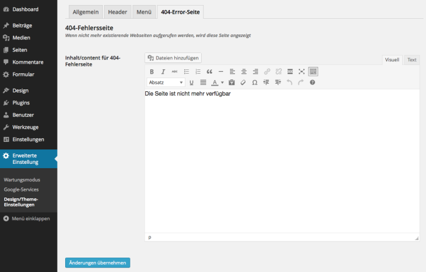Screen dimensions: 426x272
Task: Redo the last edit
Action: [301, 83]
